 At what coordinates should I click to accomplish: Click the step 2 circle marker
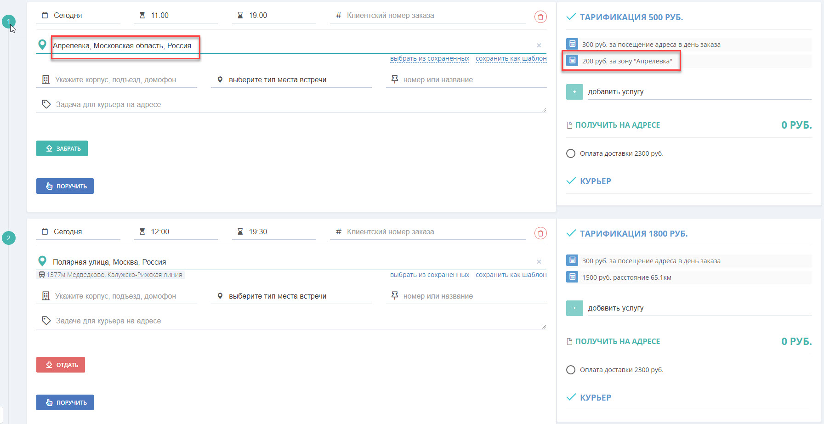coord(9,238)
